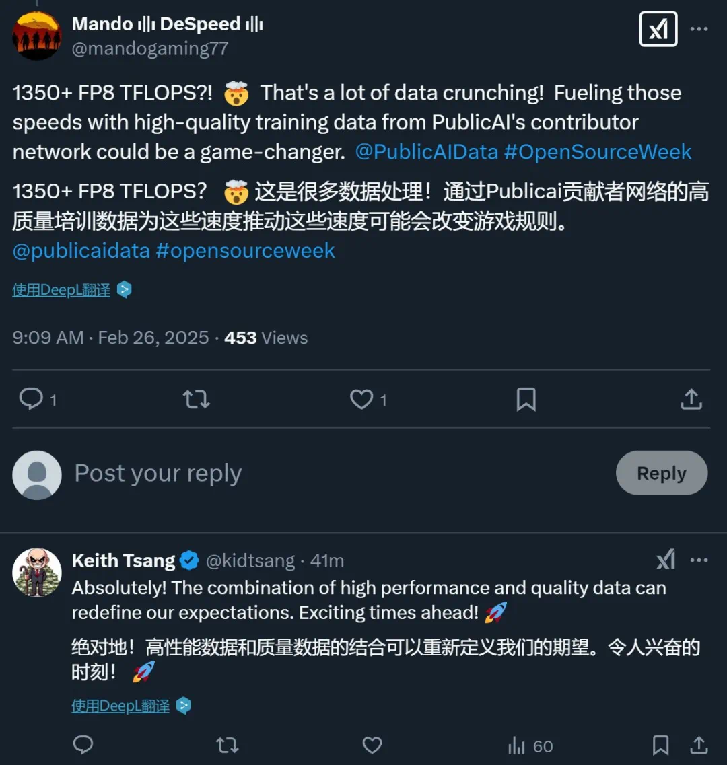Screen dimensions: 727x765
Task: Like Keith Tsang's reply
Action: click(x=372, y=745)
